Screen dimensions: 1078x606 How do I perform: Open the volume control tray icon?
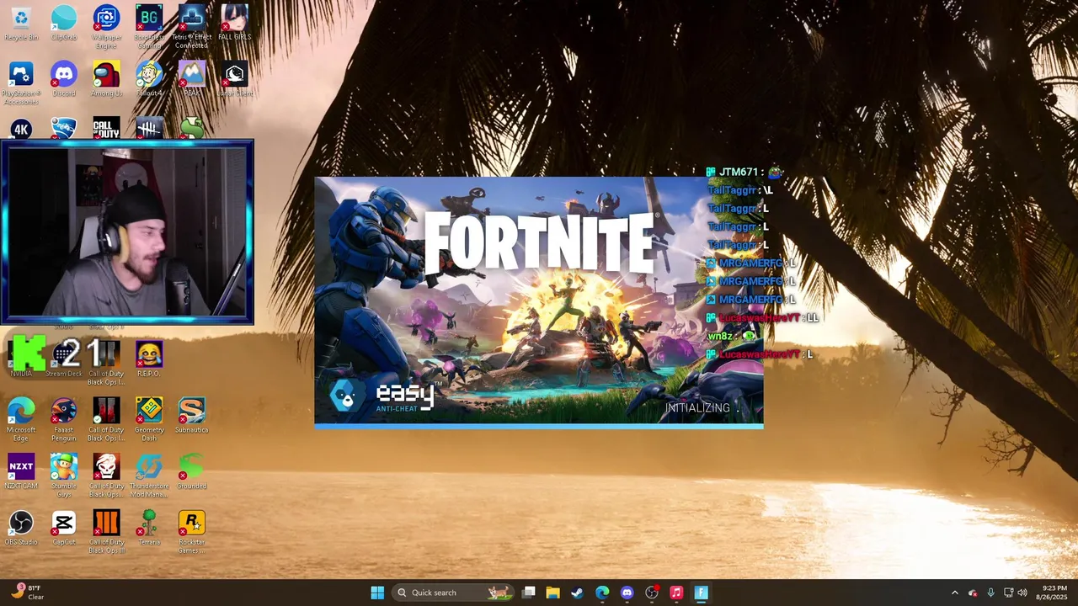[1022, 593]
